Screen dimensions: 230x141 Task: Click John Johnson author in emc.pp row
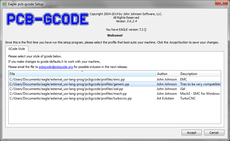click(x=167, y=79)
